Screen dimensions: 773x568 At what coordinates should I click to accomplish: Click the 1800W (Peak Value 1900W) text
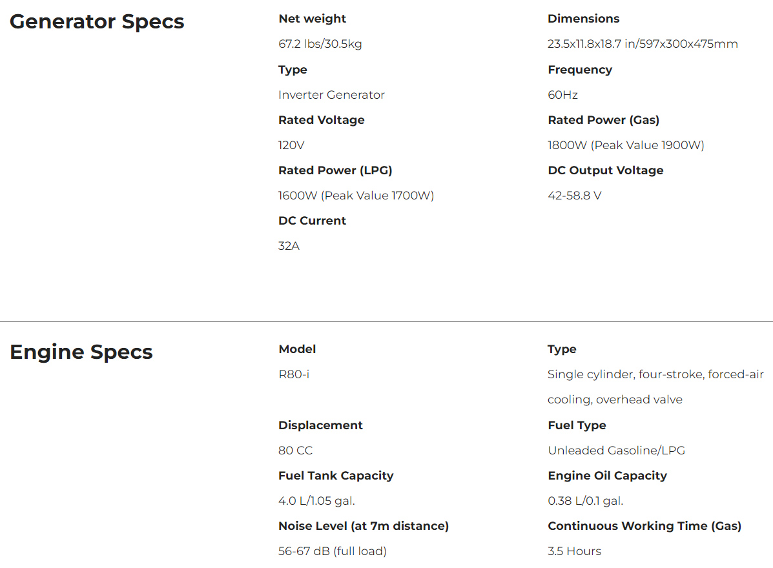pyautogui.click(x=626, y=145)
